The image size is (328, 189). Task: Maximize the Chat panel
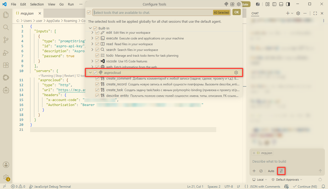point(315,13)
